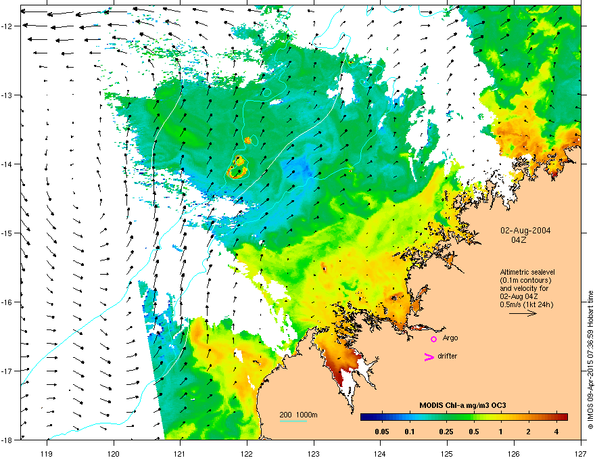Click the '04Z' time label
The height and width of the screenshot is (460, 595).
[519, 240]
